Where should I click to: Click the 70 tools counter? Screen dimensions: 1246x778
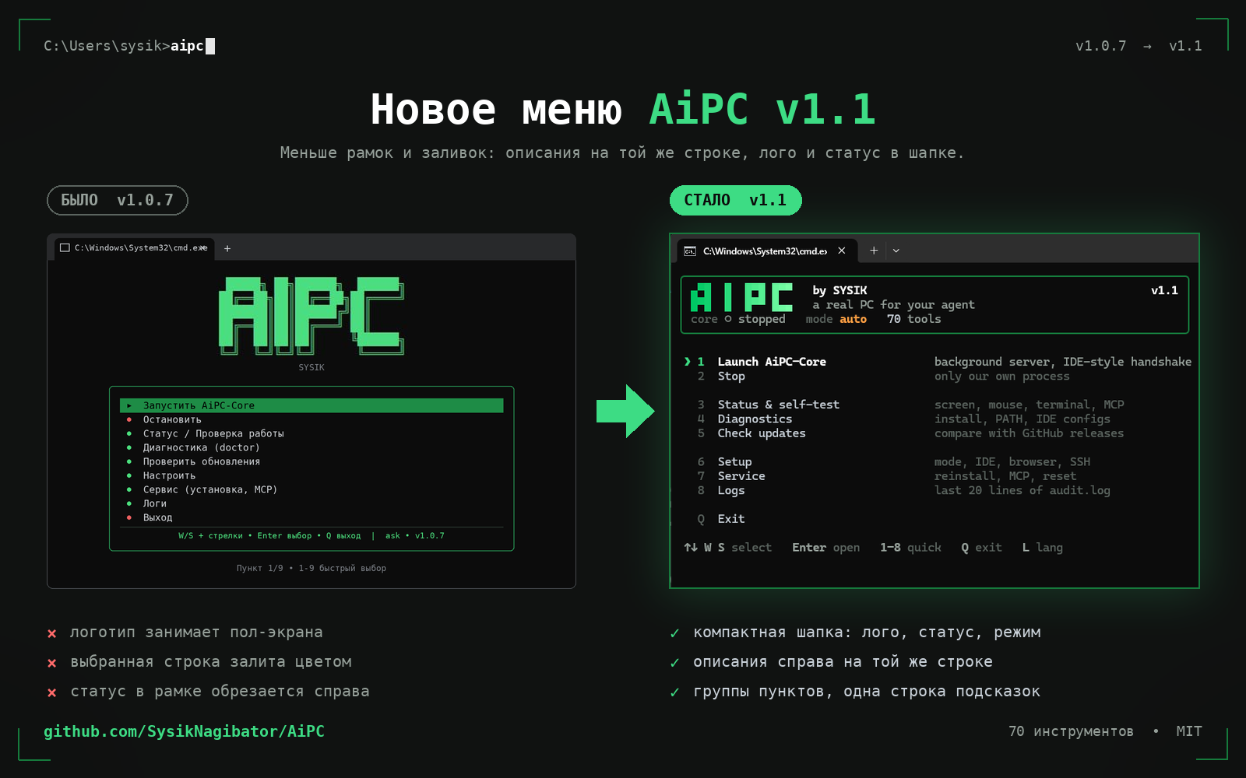914,319
